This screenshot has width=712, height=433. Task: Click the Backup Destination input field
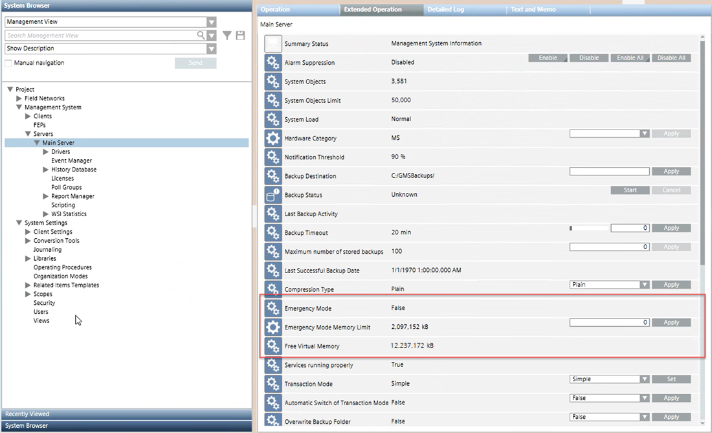[609, 172]
